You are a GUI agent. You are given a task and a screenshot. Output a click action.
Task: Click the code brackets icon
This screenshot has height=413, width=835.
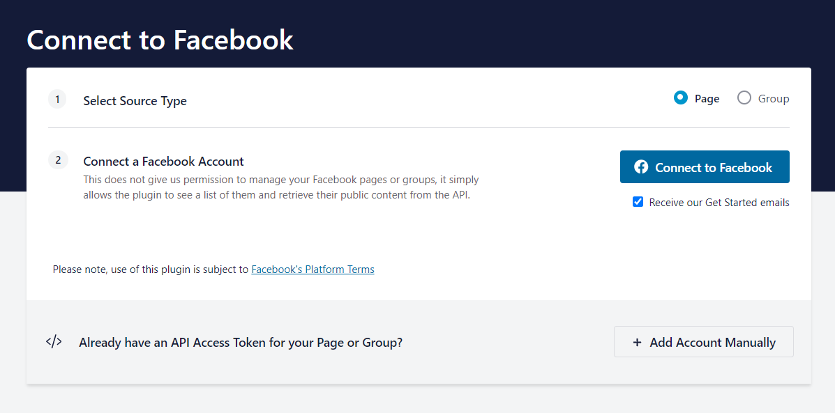(54, 342)
